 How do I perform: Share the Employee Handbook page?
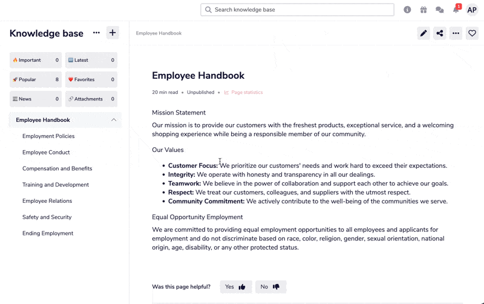440,33
